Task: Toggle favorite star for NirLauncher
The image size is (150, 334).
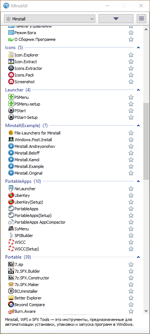Action: (131, 189)
